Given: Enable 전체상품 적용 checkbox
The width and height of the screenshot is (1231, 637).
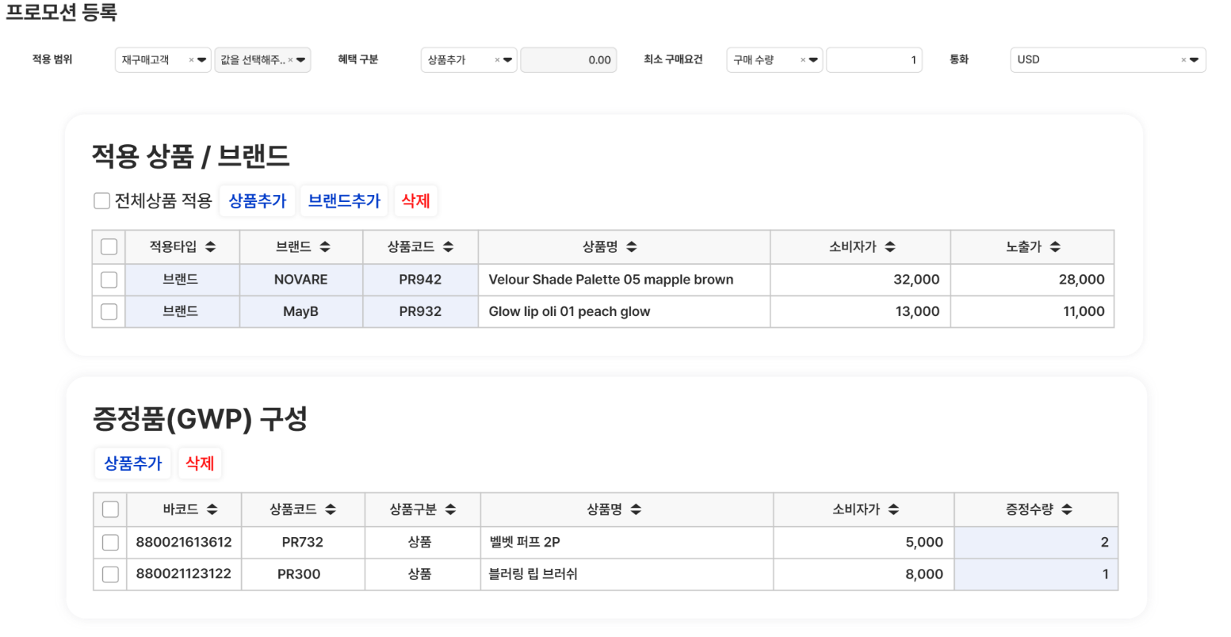Looking at the screenshot, I should [101, 201].
